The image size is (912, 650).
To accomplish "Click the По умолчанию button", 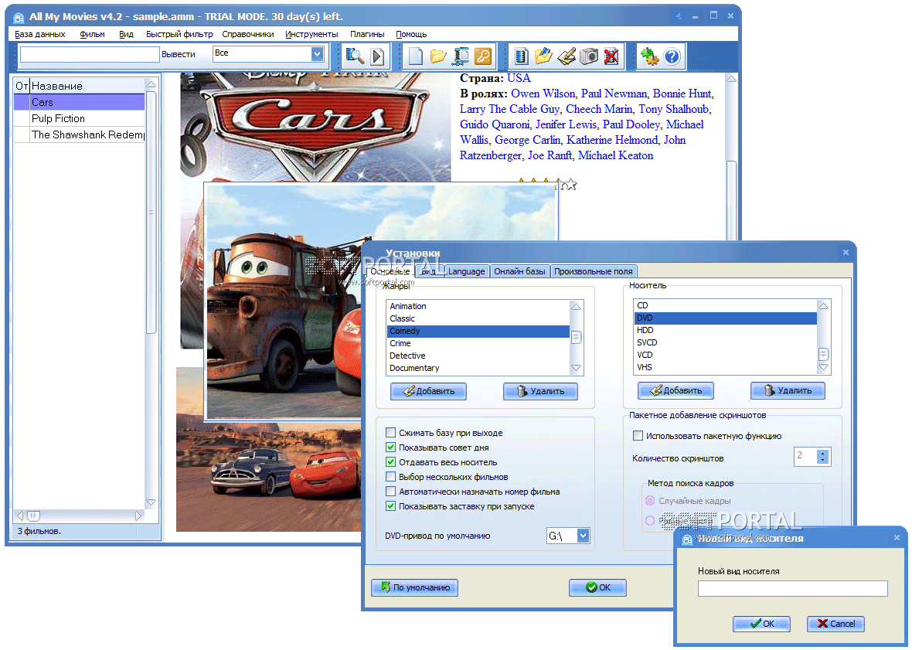I will 415,588.
